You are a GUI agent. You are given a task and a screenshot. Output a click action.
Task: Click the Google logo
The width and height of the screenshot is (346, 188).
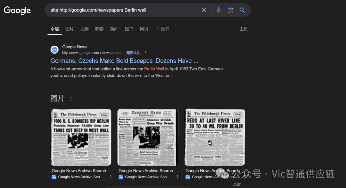[17, 10]
